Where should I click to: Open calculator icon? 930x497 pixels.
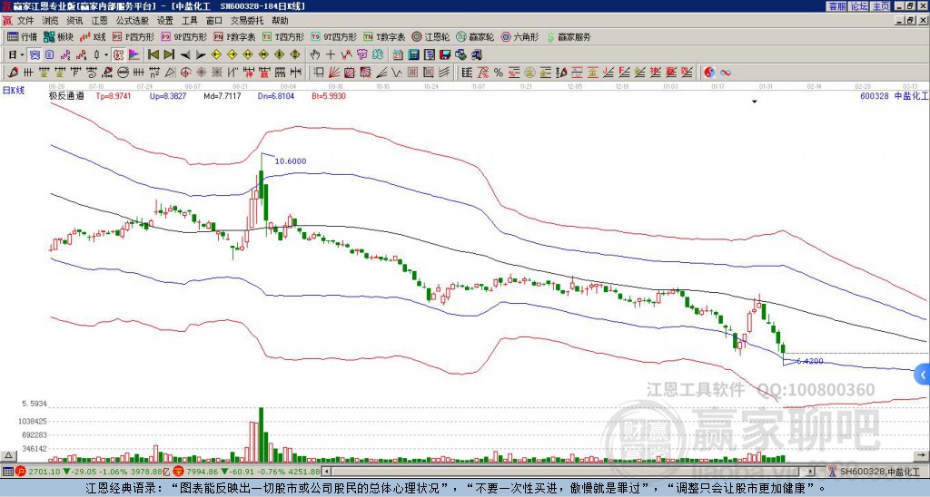(x=413, y=55)
